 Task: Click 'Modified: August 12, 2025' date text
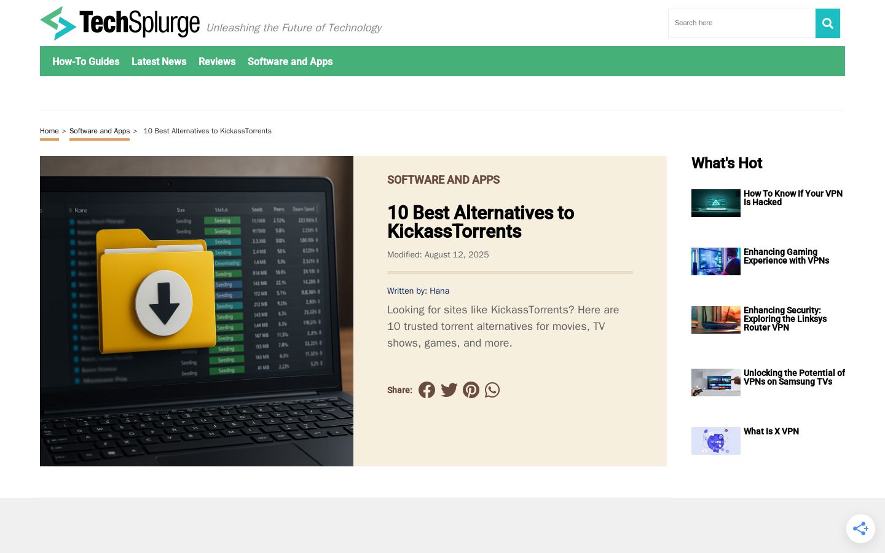(438, 254)
